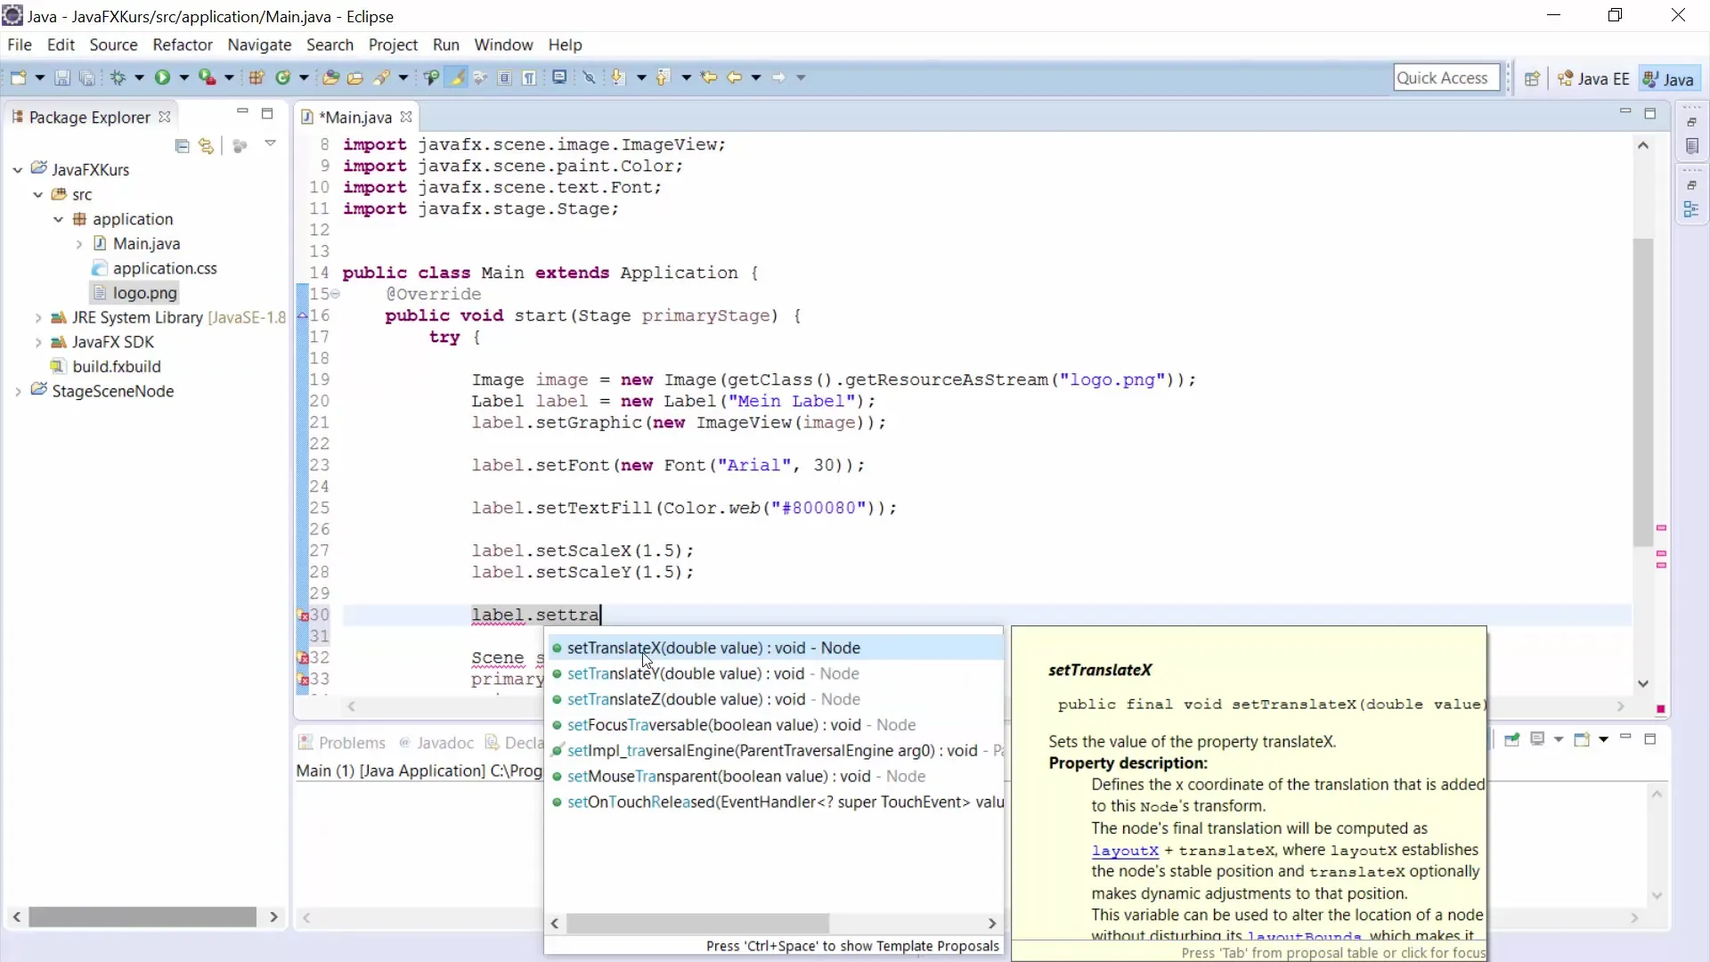This screenshot has height=962, width=1710.
Task: Click the Save All toolbar icon
Action: pyautogui.click(x=86, y=77)
